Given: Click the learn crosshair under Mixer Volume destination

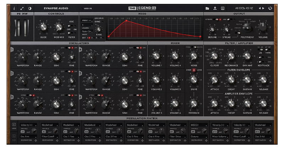Looking at the screenshot, I should pyautogui.click(x=228, y=141).
